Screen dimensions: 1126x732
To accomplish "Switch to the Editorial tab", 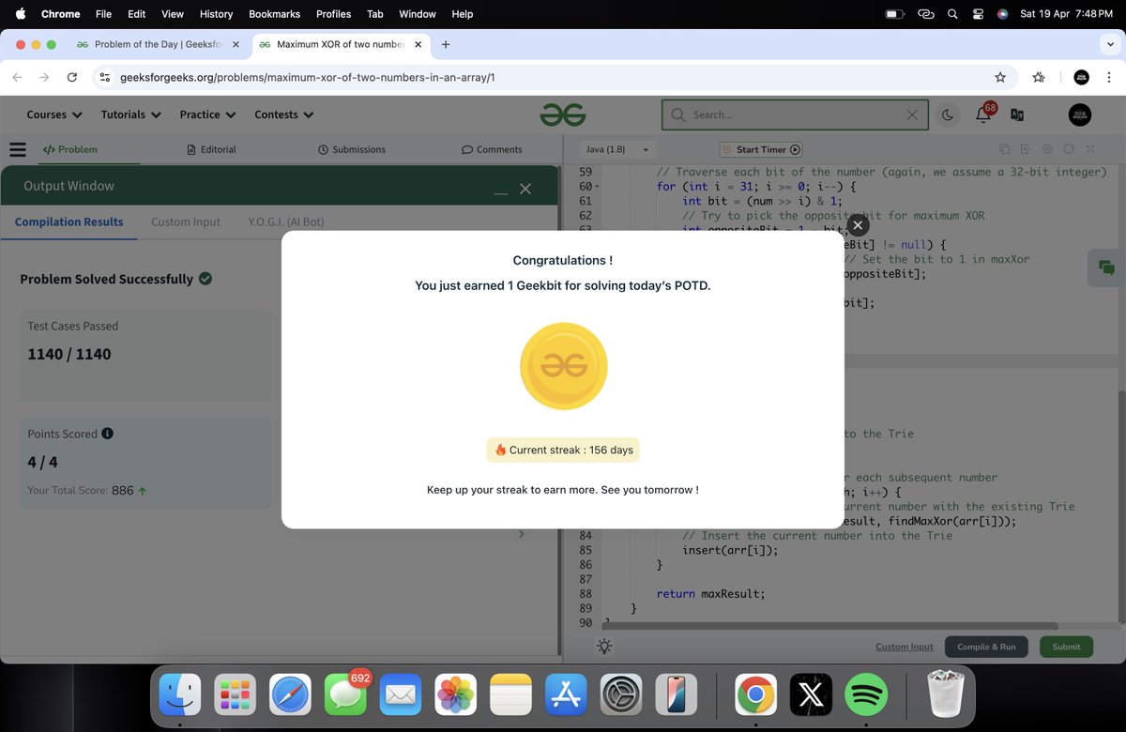I will (x=211, y=149).
